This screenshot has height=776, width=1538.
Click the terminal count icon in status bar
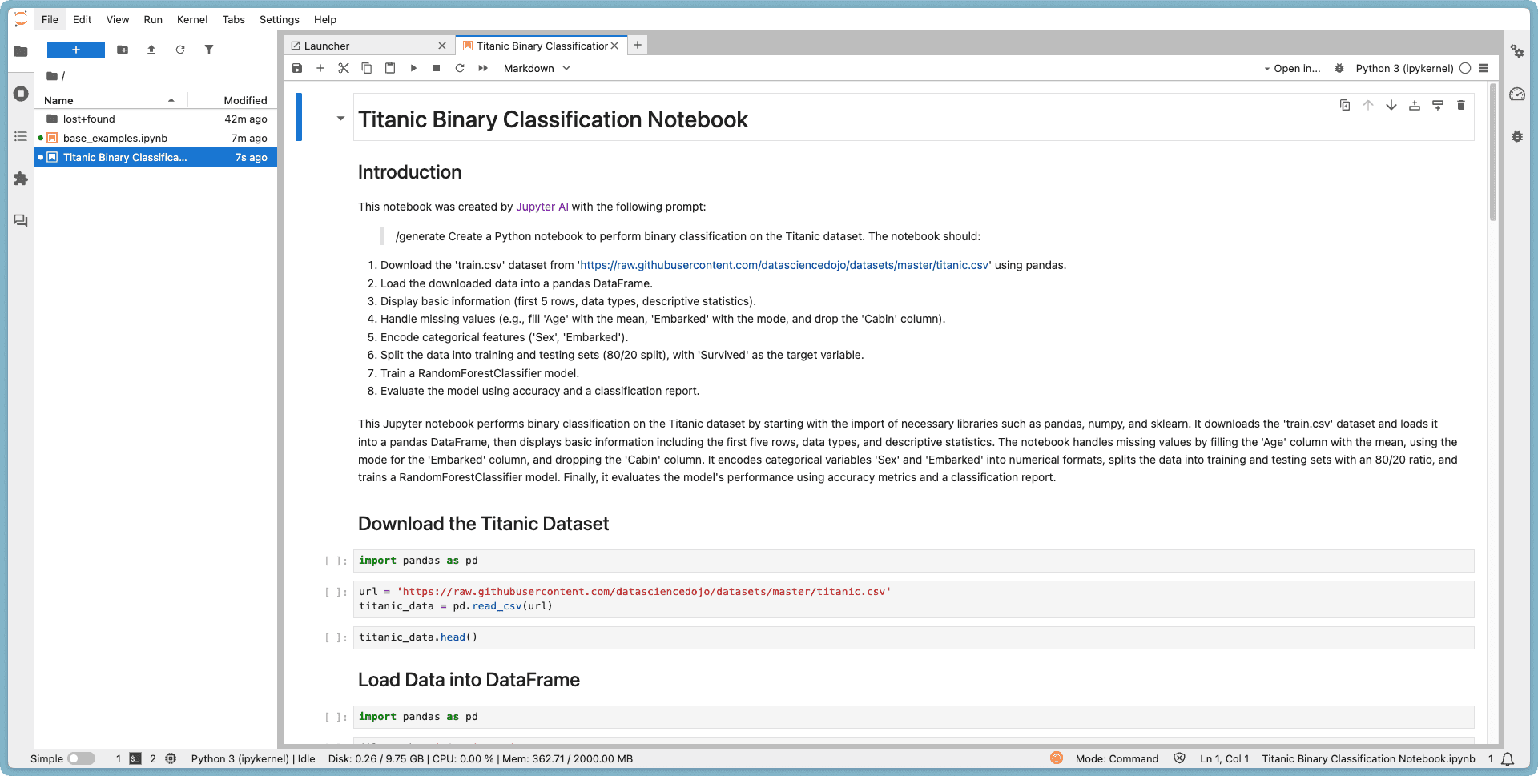tap(135, 758)
